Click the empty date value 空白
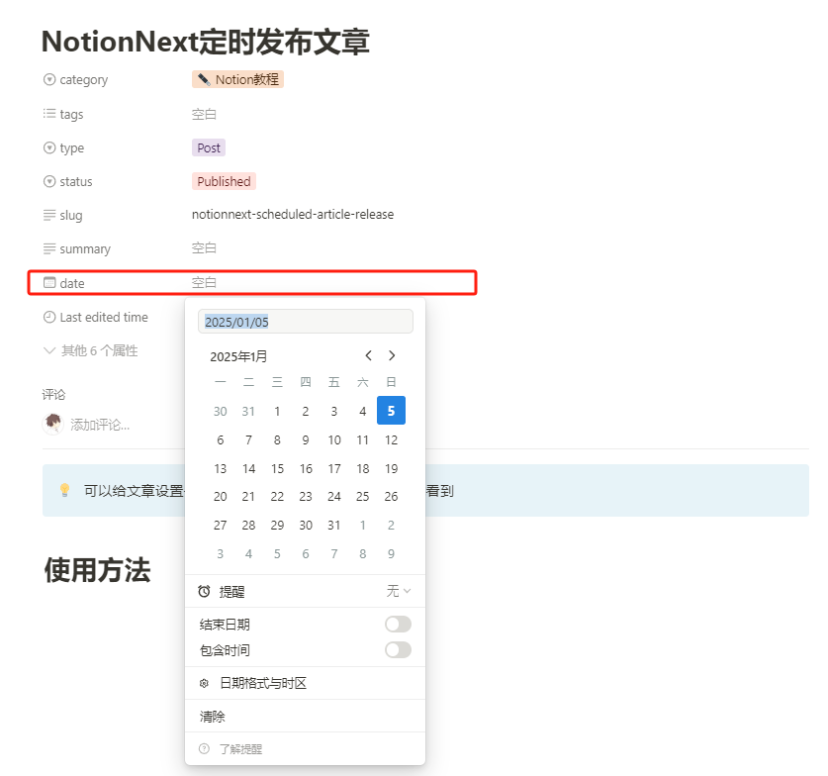The height and width of the screenshot is (776, 828). (x=204, y=283)
